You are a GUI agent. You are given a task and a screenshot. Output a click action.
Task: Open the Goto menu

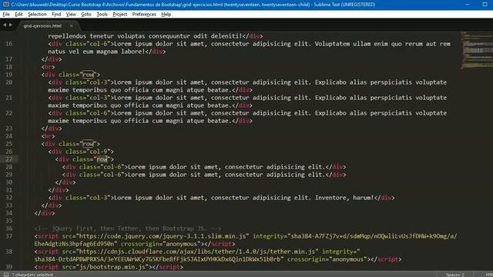[86, 14]
